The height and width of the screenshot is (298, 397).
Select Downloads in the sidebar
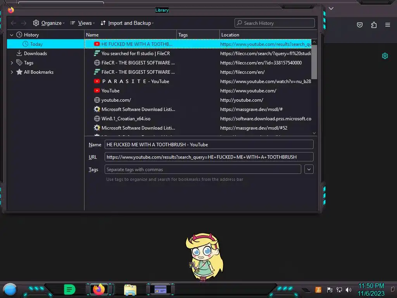(35, 54)
